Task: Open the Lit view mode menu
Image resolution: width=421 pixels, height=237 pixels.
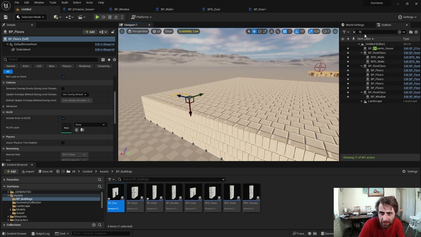Action: pos(157,31)
